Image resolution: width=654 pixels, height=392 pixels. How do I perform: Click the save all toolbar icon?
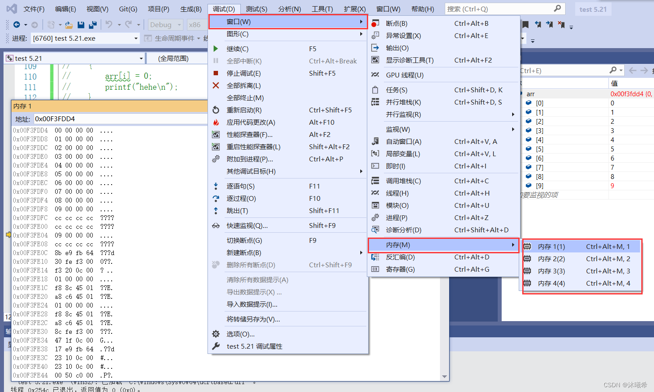tap(92, 25)
